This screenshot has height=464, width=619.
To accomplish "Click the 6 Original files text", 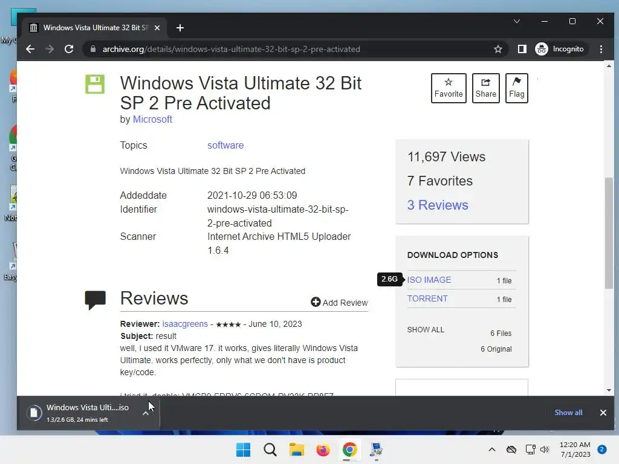I will [x=496, y=349].
